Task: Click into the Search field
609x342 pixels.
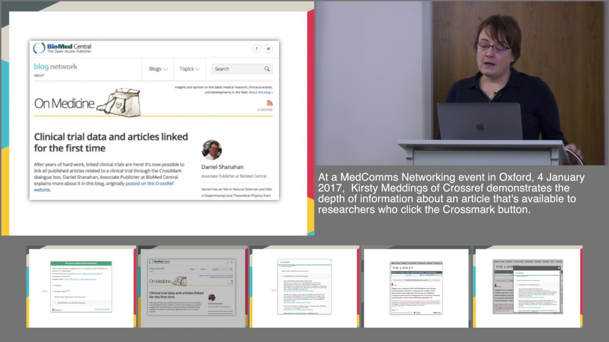Action: click(242, 69)
